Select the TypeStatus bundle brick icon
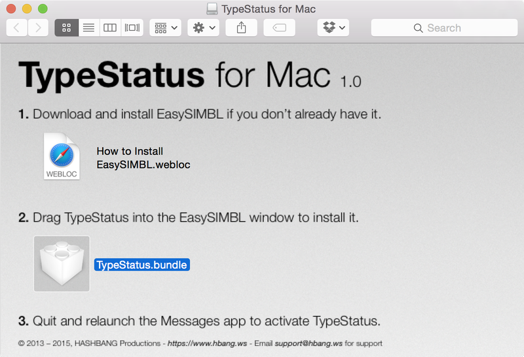This screenshot has height=357, width=524. click(x=62, y=264)
